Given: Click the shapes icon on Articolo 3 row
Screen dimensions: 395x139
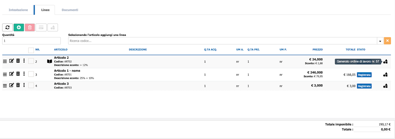Looking at the screenshot, I should tap(385, 86).
